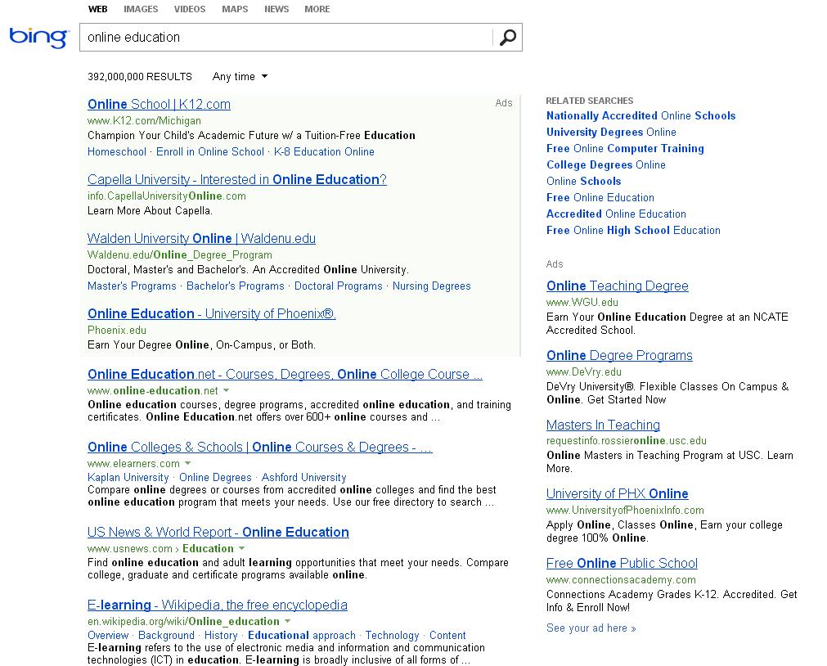Click the See your ad here link
The height and width of the screenshot is (666, 827).
pyautogui.click(x=591, y=628)
